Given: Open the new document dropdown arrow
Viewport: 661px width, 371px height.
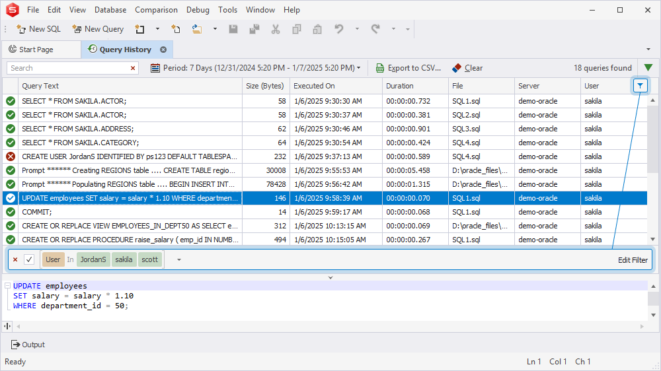Looking at the screenshot, I should (x=158, y=29).
